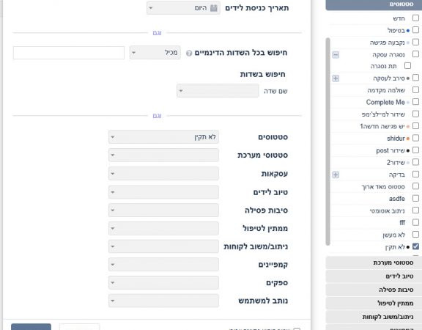Open the סטטוסים dropdown showing לא תקין
The height and width of the screenshot is (330, 422).
click(163, 137)
